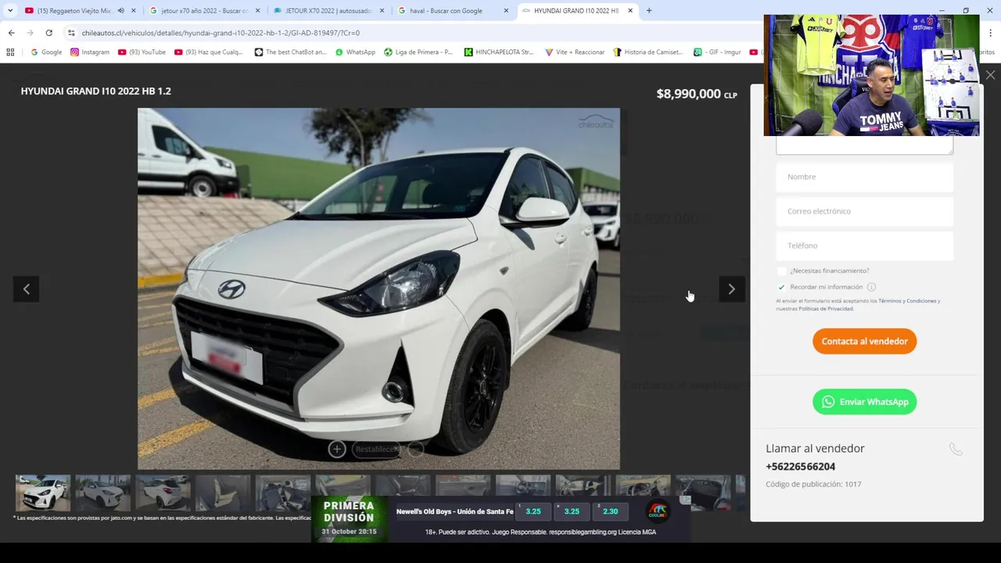Image resolution: width=1001 pixels, height=563 pixels.
Task: Tick the ¿Necesitas financiamiento? checkbox
Action: point(781,271)
